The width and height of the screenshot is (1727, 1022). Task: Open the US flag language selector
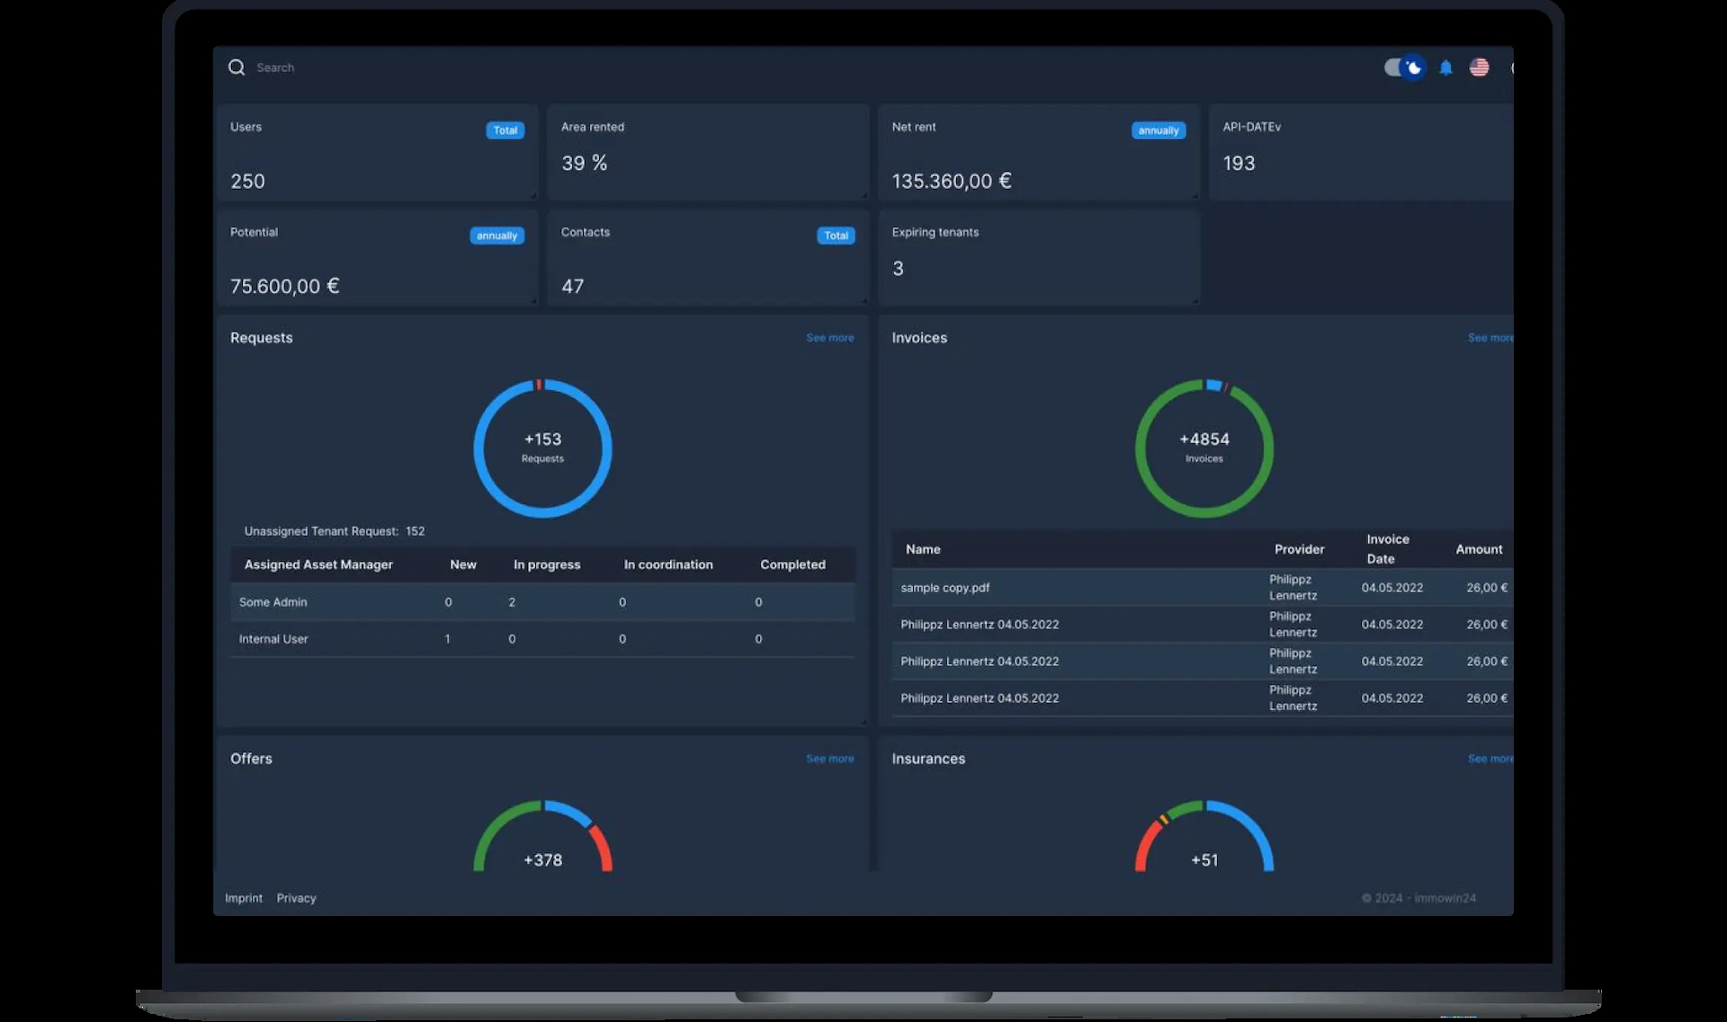coord(1479,67)
